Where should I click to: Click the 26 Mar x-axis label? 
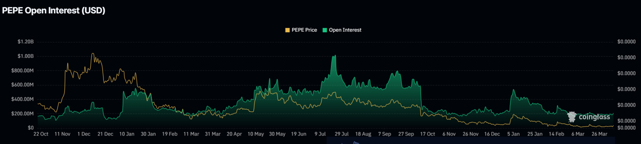pyautogui.click(x=599, y=134)
